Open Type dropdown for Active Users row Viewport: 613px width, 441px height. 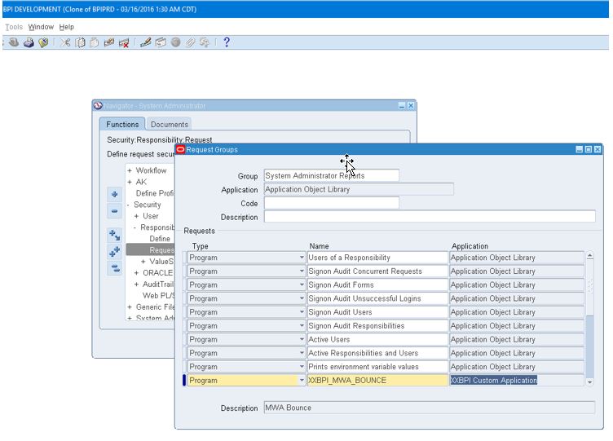(301, 340)
